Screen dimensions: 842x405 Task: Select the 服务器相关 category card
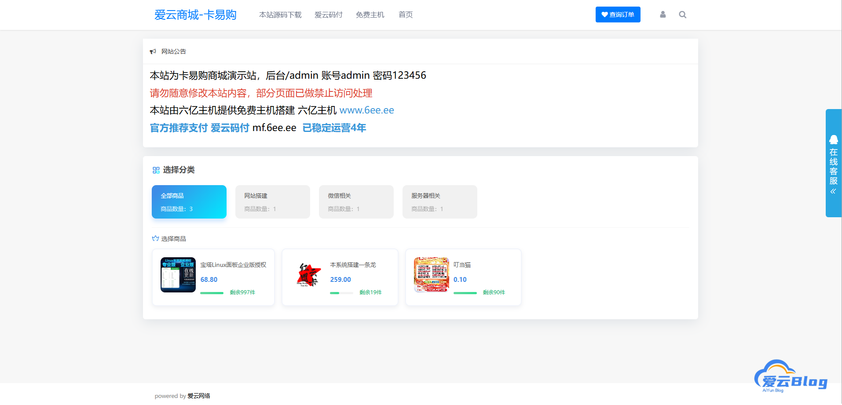click(x=439, y=202)
